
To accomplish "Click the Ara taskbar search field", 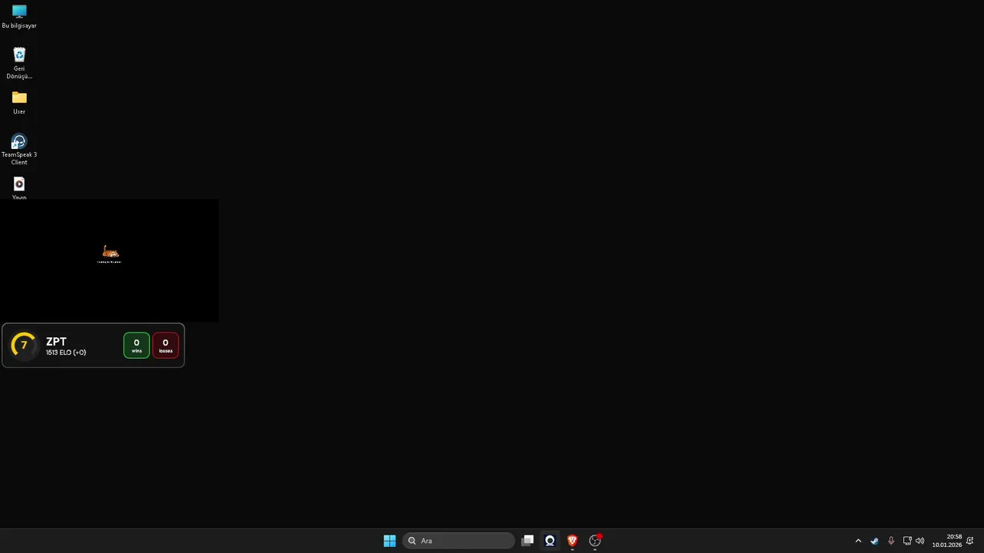I will (x=459, y=541).
